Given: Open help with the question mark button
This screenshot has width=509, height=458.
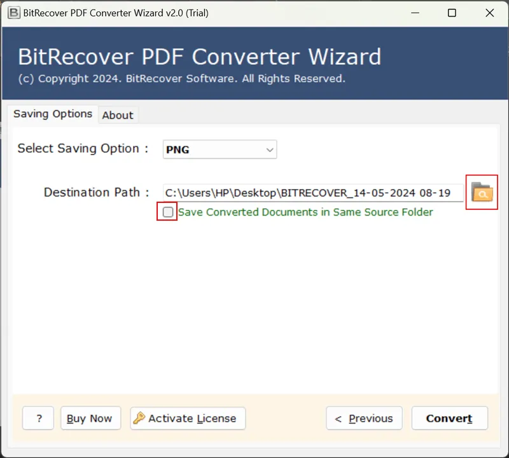Looking at the screenshot, I should [x=39, y=418].
